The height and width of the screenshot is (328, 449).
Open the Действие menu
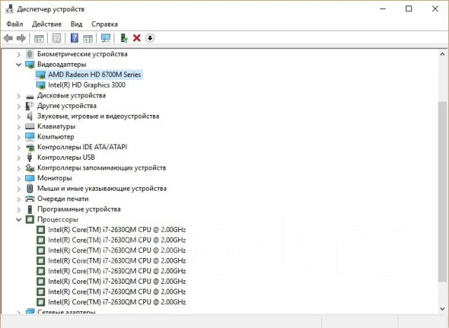pyautogui.click(x=47, y=25)
